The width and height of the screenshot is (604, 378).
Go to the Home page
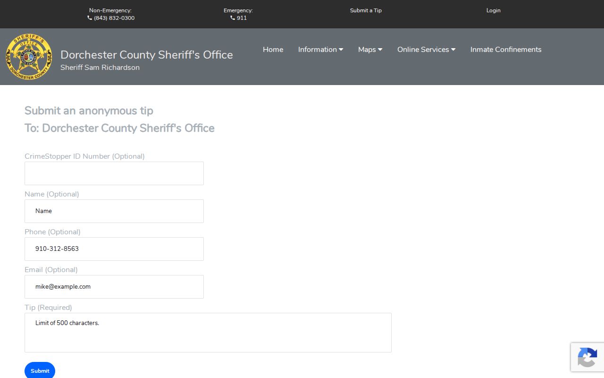pyautogui.click(x=273, y=50)
